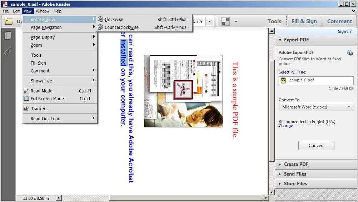
Task: Close the document with the small X
Action: click(x=353, y=11)
